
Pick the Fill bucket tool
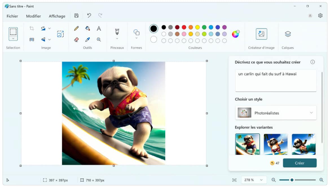87,28
